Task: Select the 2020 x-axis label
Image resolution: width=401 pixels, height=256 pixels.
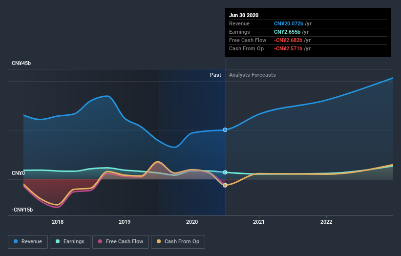Action: 192,222
